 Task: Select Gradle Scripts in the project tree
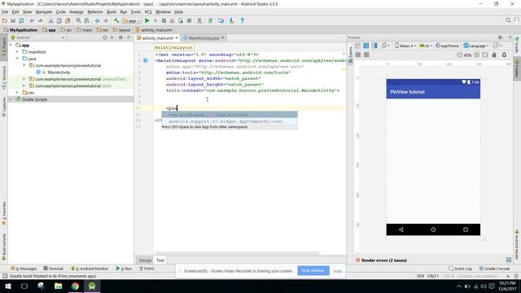pyautogui.click(x=34, y=99)
